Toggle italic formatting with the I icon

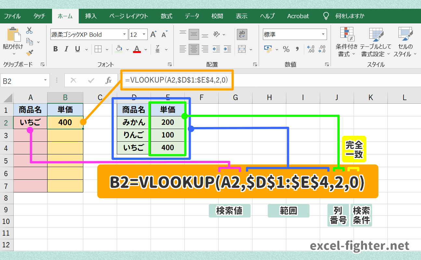tap(66, 49)
